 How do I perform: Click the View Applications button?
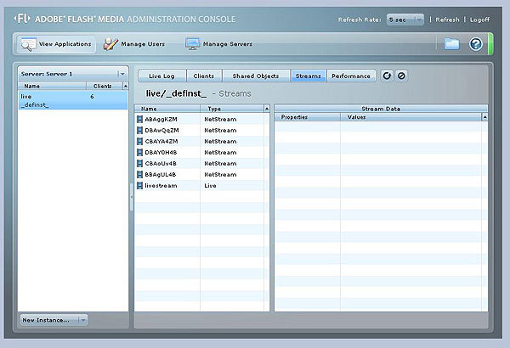pyautogui.click(x=56, y=44)
